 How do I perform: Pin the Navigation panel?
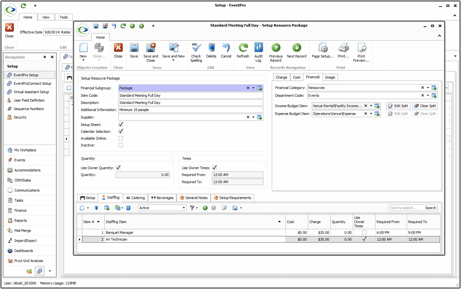(x=45, y=57)
